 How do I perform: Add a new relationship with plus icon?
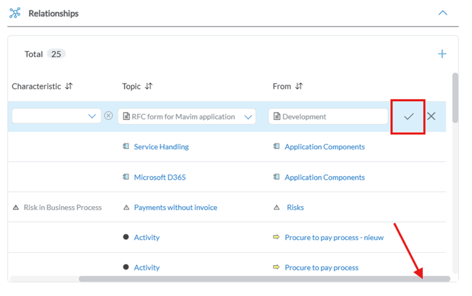[442, 54]
